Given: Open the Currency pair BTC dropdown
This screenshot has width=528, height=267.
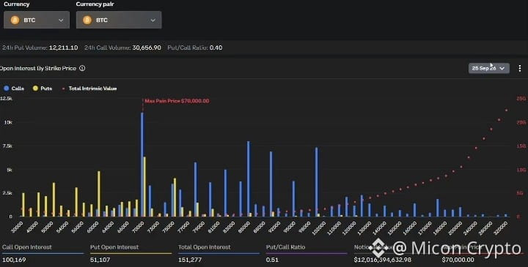Looking at the screenshot, I should click(x=119, y=20).
